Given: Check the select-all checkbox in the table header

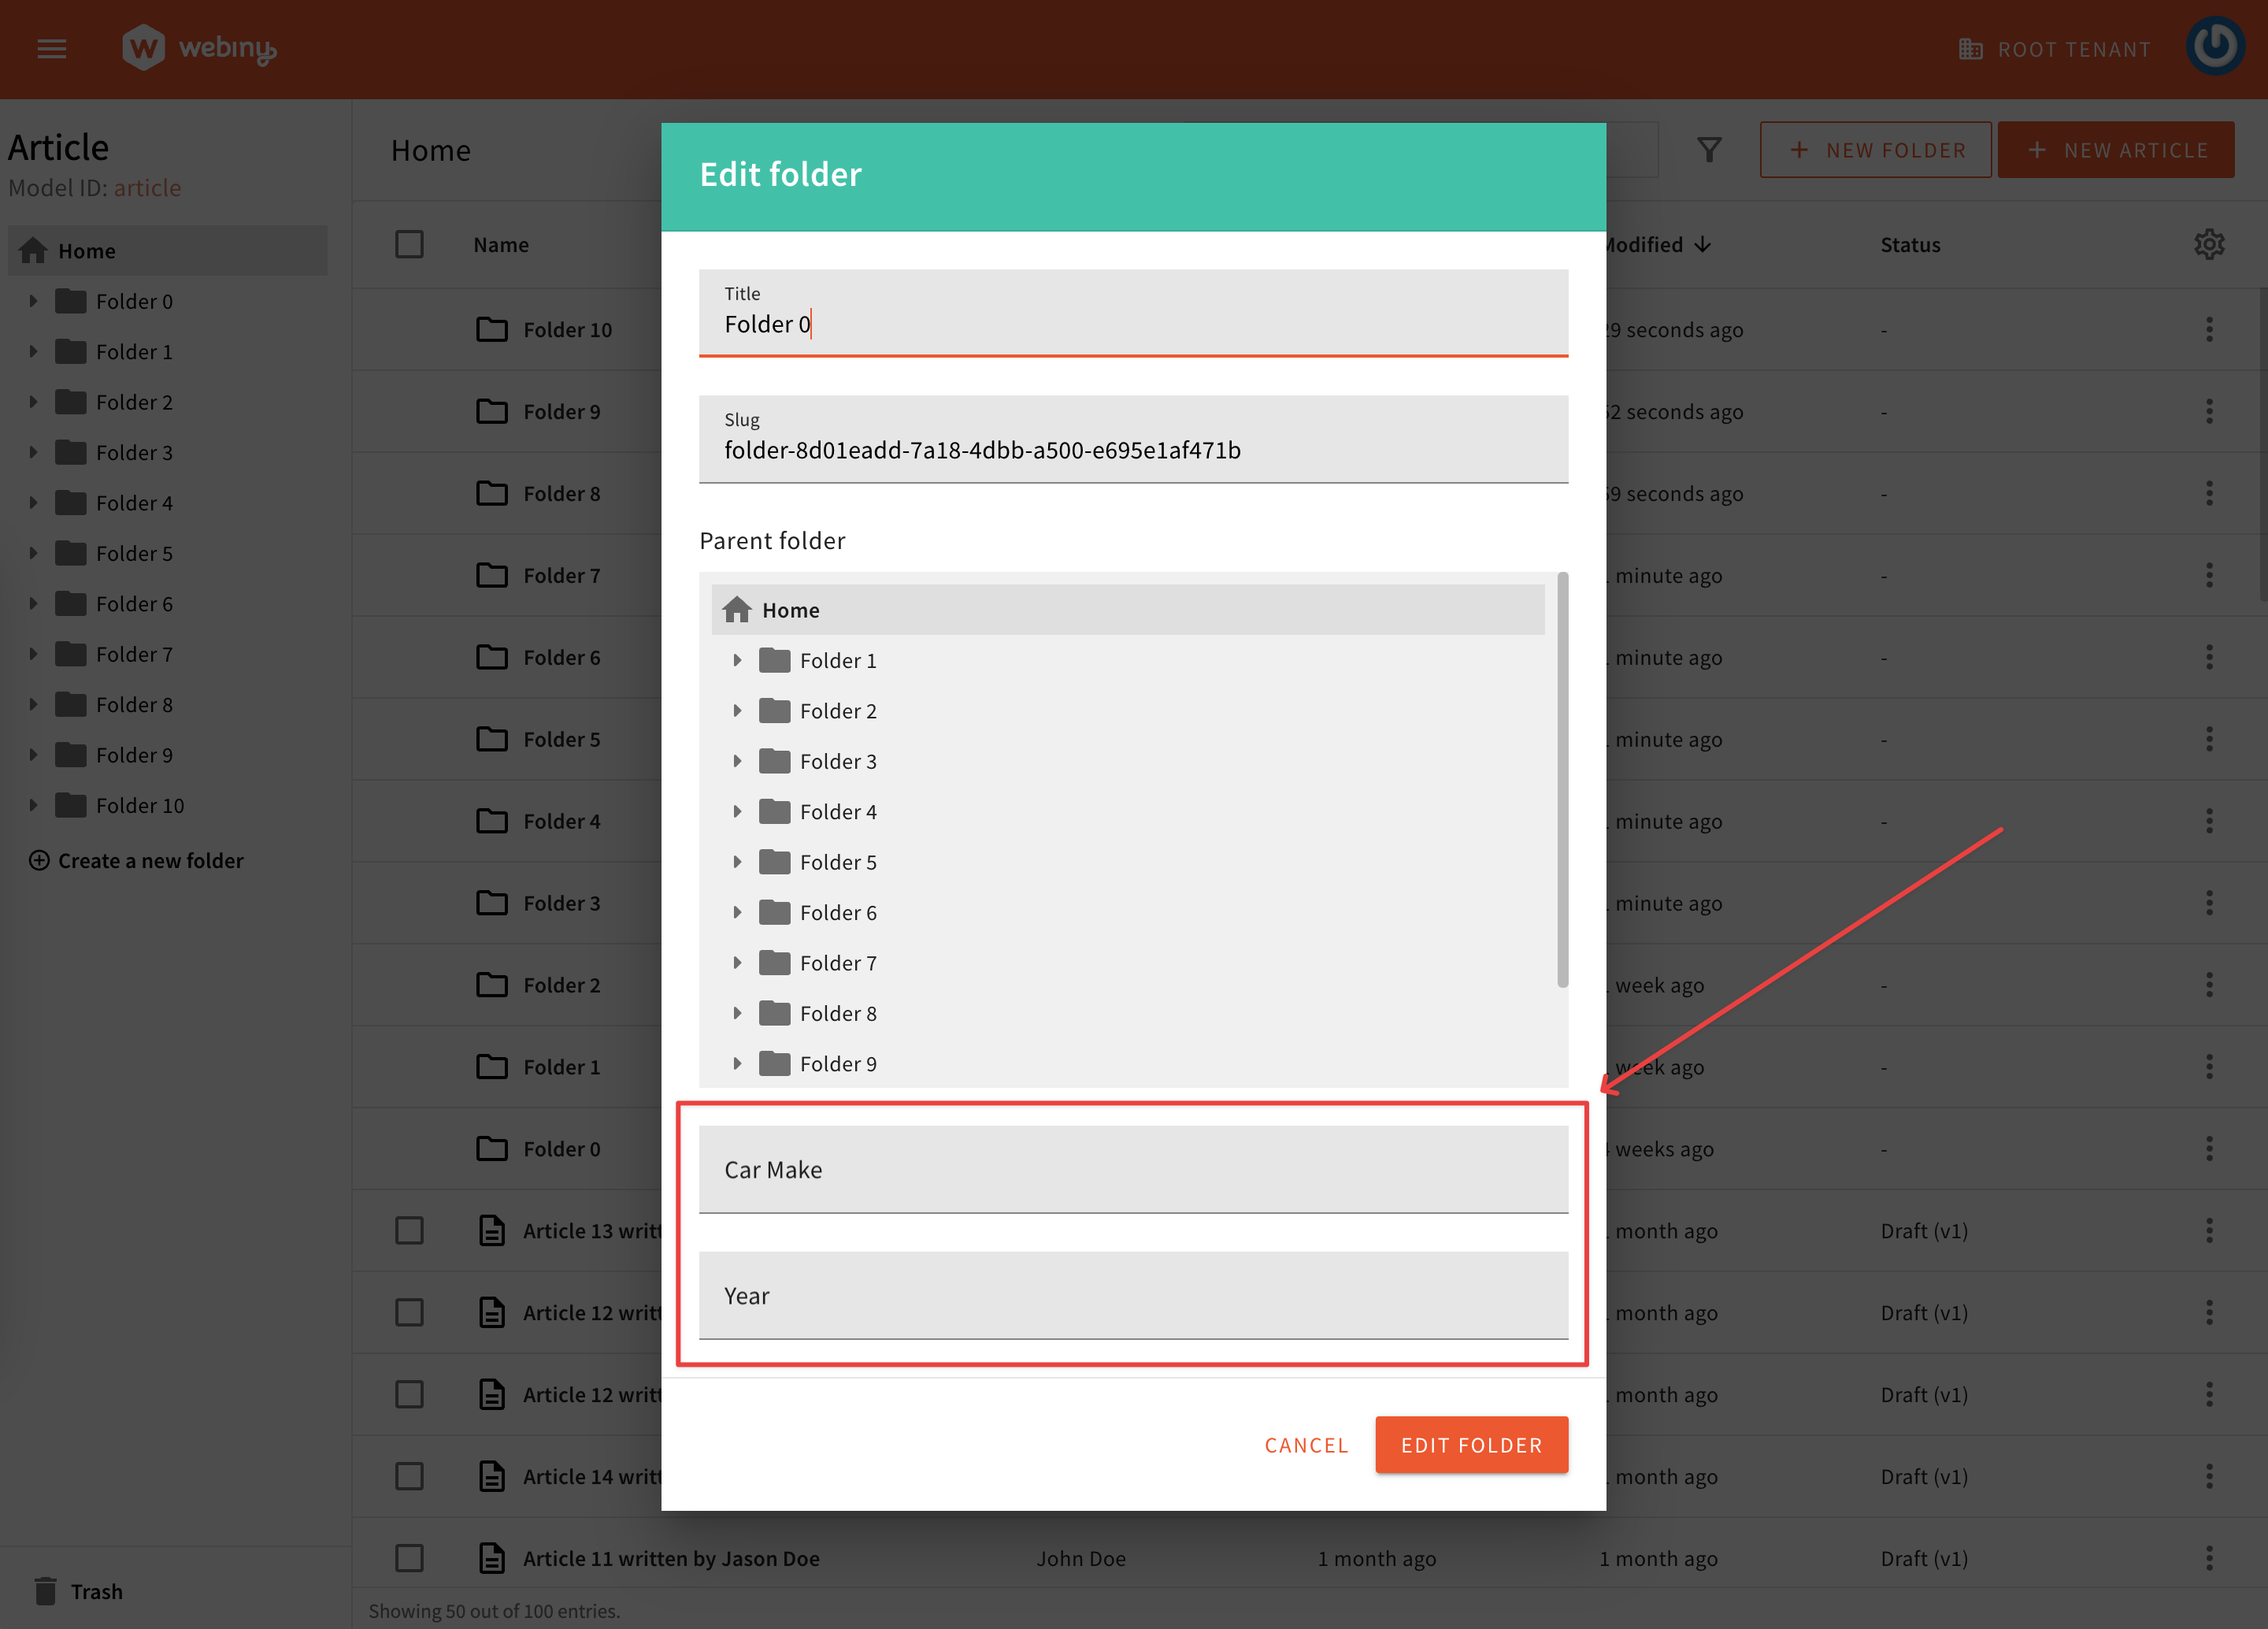Looking at the screenshot, I should tap(409, 243).
